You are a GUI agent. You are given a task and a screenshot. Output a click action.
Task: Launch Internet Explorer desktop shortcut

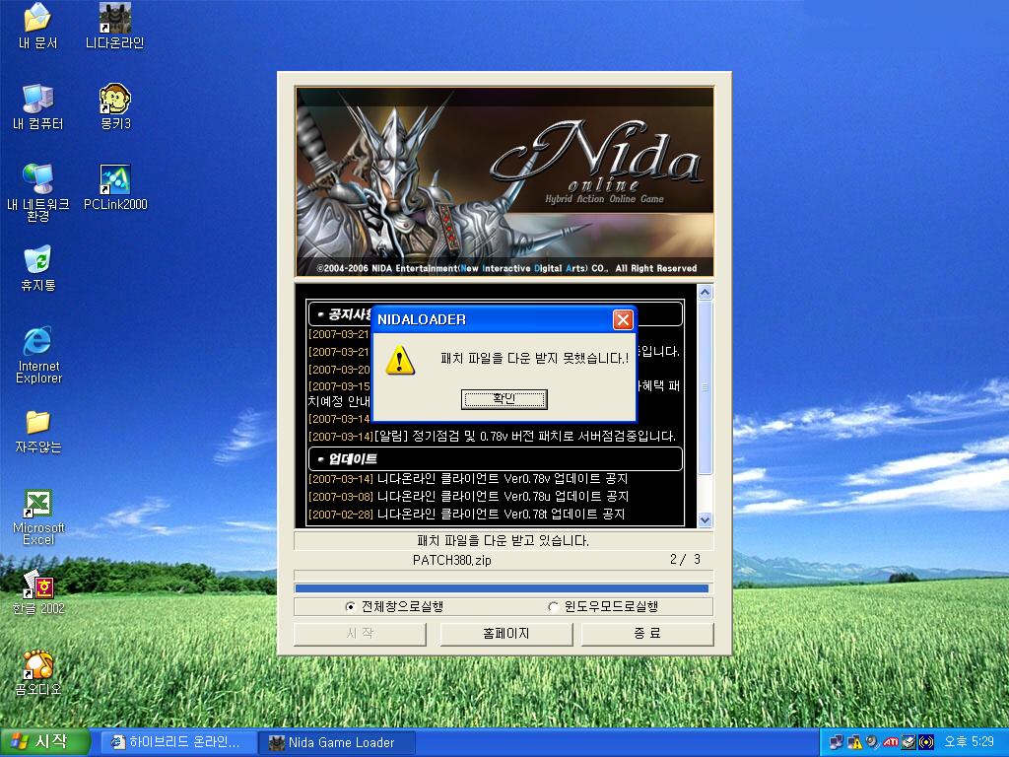pos(37,342)
